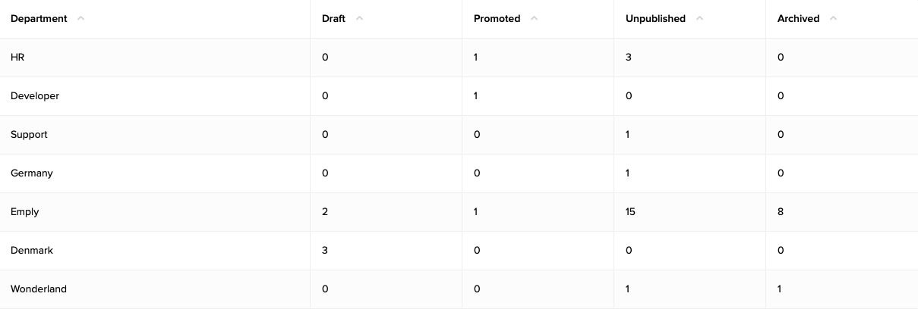Click the Denmark department name
The height and width of the screenshot is (309, 918).
coord(32,251)
